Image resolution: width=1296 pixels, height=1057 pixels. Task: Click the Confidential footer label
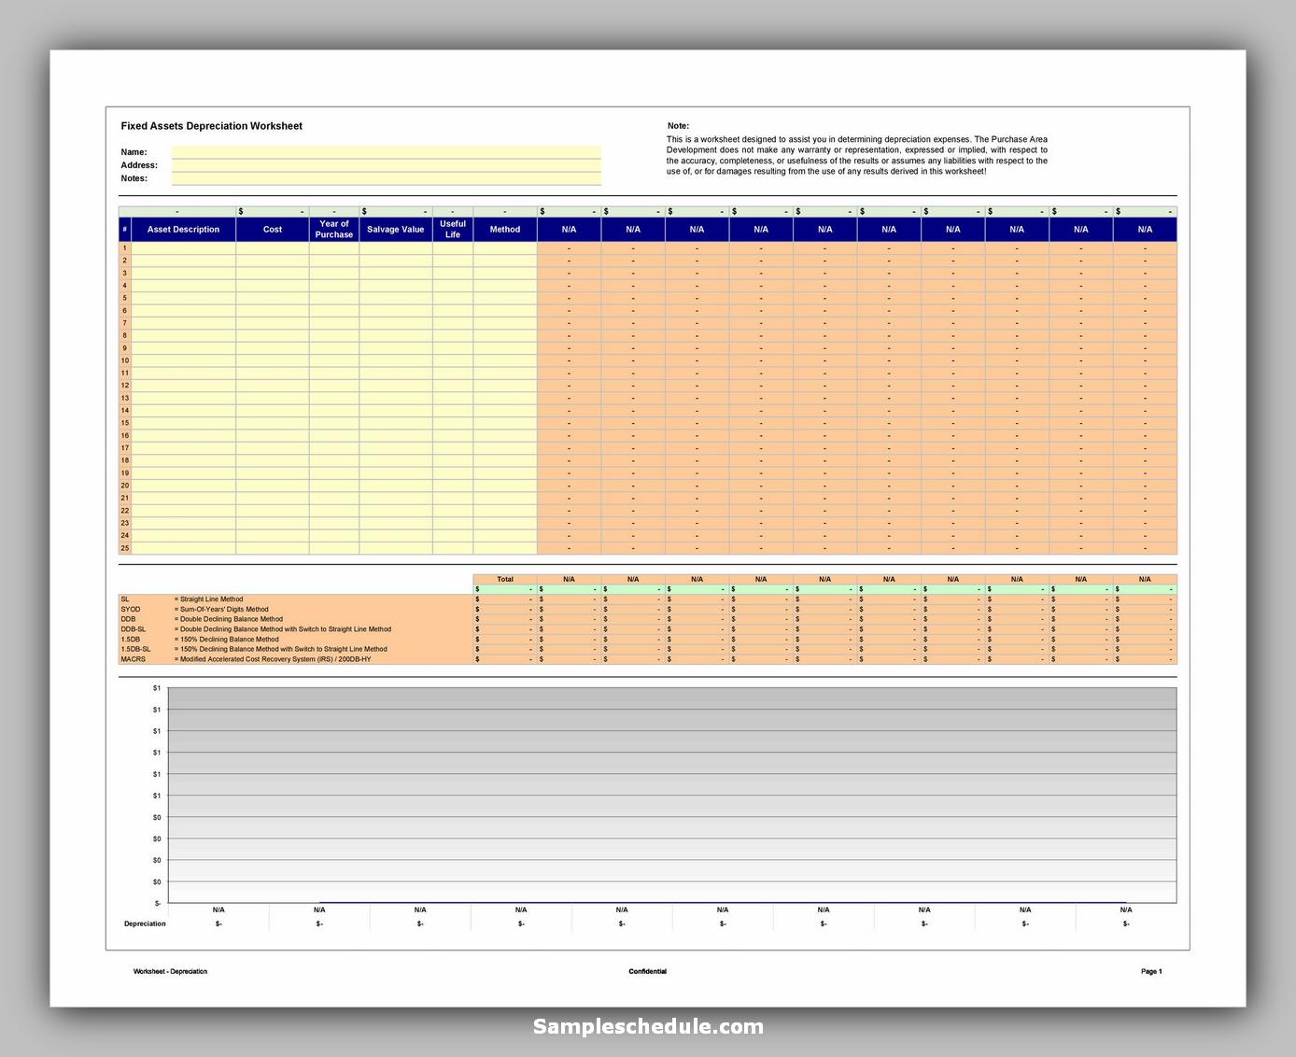point(647,971)
